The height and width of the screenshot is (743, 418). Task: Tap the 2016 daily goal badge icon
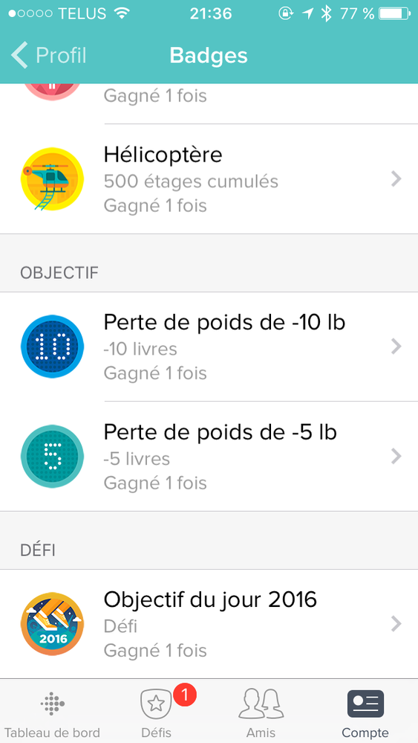point(52,623)
